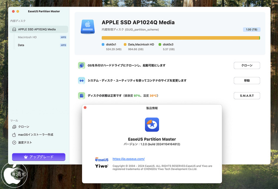Select Macintosh HD volume

click(x=27, y=37)
